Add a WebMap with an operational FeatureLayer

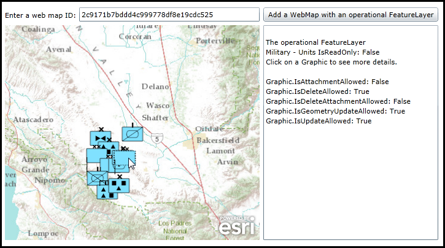(350, 15)
